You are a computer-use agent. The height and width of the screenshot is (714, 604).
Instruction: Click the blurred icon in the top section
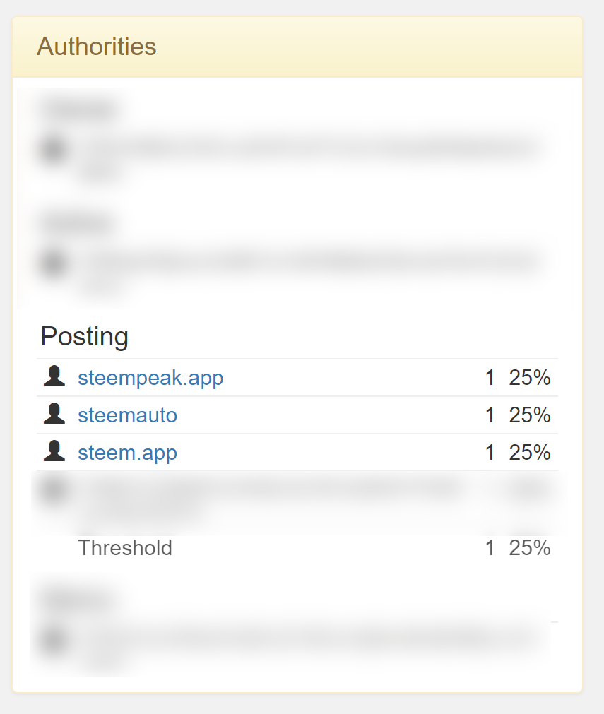pos(54,149)
